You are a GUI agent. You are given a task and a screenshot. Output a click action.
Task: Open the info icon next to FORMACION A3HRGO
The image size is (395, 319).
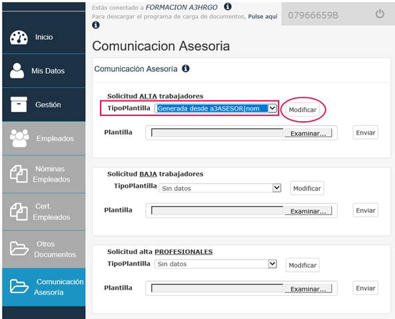click(228, 7)
